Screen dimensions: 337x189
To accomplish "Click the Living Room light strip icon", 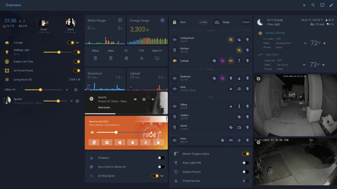I will coord(231,40).
